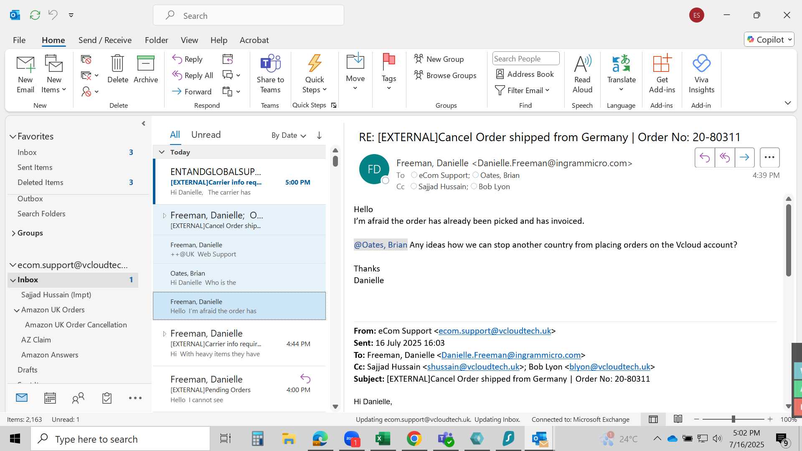
Task: Open the AZ Claim folder
Action: tap(36, 340)
